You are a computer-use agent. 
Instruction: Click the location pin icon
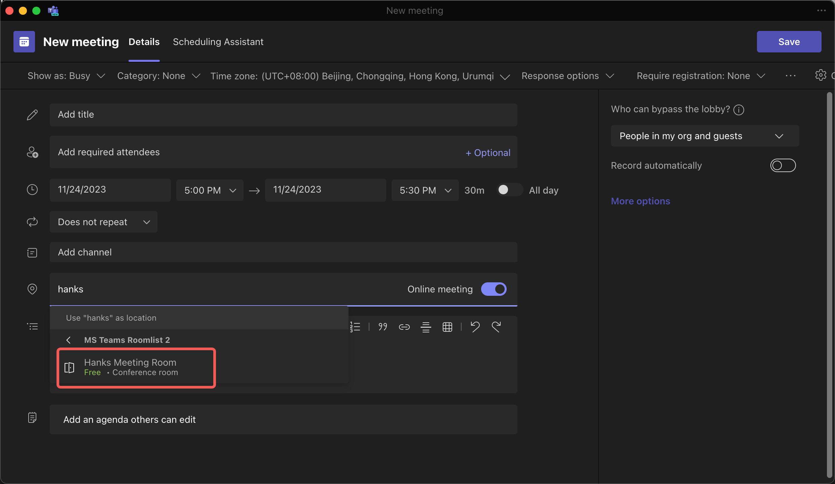(32, 289)
